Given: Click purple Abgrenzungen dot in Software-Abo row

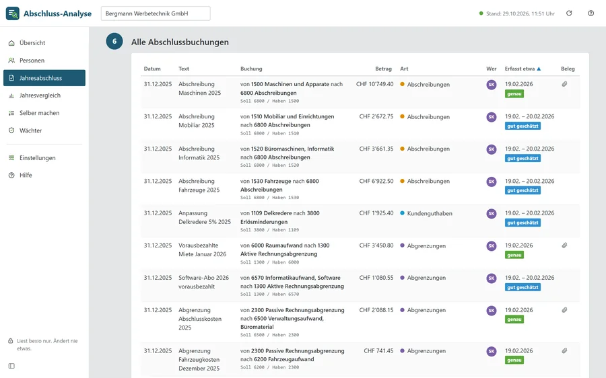Looking at the screenshot, I should (403, 278).
